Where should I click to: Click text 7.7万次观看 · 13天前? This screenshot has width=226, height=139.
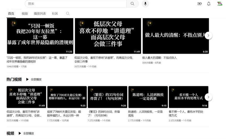click(58, 120)
